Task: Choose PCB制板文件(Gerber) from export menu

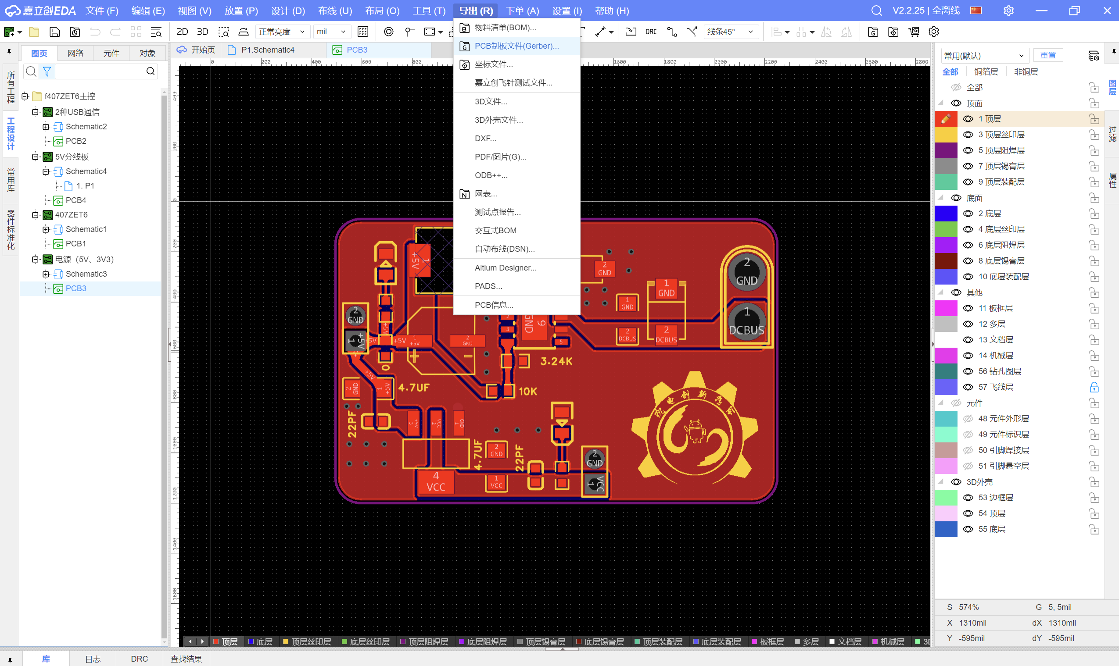Action: pyautogui.click(x=517, y=46)
